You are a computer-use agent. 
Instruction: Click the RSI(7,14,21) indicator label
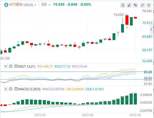pyautogui.click(x=27, y=66)
